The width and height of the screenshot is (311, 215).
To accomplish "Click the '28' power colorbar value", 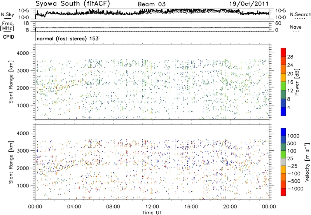I will pyautogui.click(x=290, y=57).
